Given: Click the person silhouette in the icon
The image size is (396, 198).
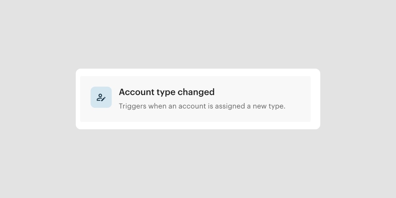Looking at the screenshot, I should point(99,97).
